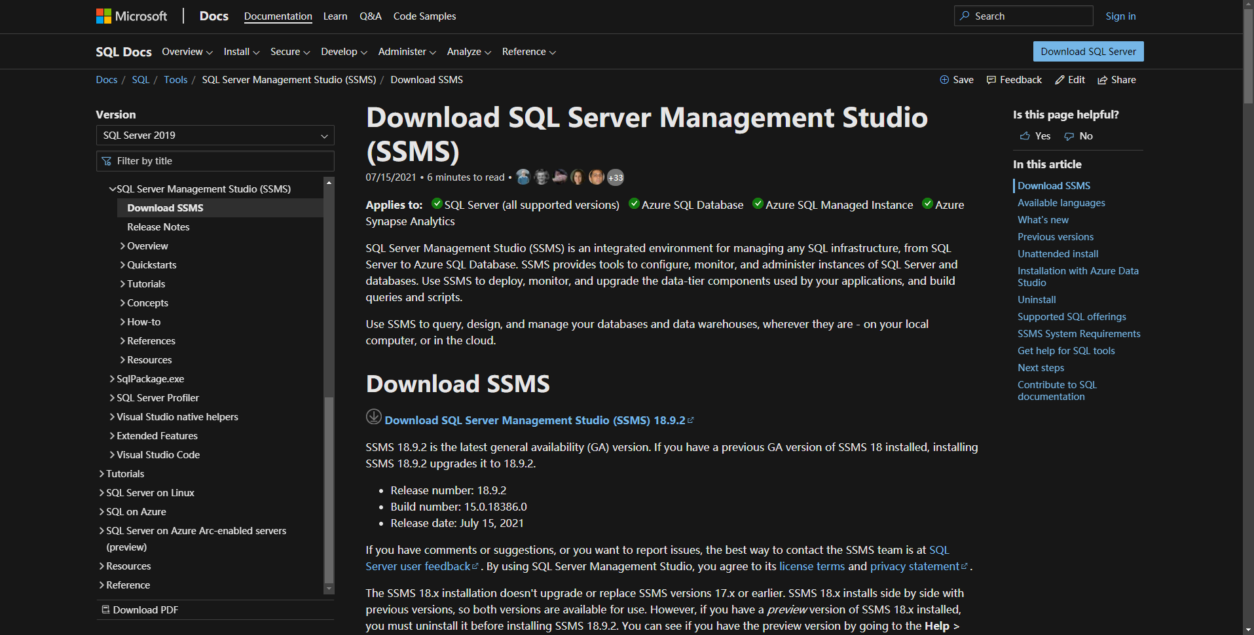Open the Documentation tab
1254x635 pixels.
pos(278,16)
